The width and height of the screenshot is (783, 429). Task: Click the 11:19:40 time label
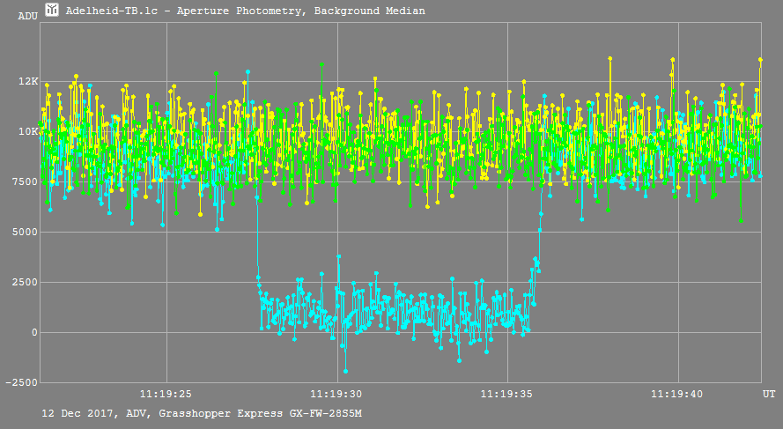677,394
